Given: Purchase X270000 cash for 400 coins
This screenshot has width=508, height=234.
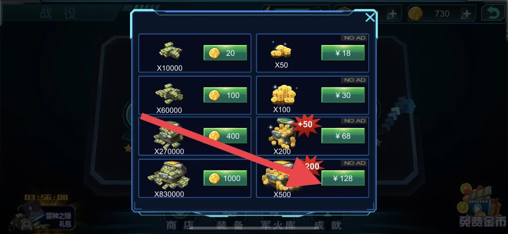Looking at the screenshot, I should pyautogui.click(x=225, y=136).
